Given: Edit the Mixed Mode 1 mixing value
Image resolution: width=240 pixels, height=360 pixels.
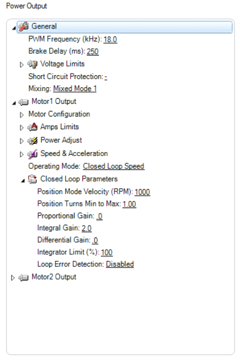Looking at the screenshot, I should (x=75, y=88).
